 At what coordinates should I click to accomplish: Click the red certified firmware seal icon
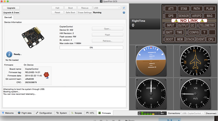(46, 76)
